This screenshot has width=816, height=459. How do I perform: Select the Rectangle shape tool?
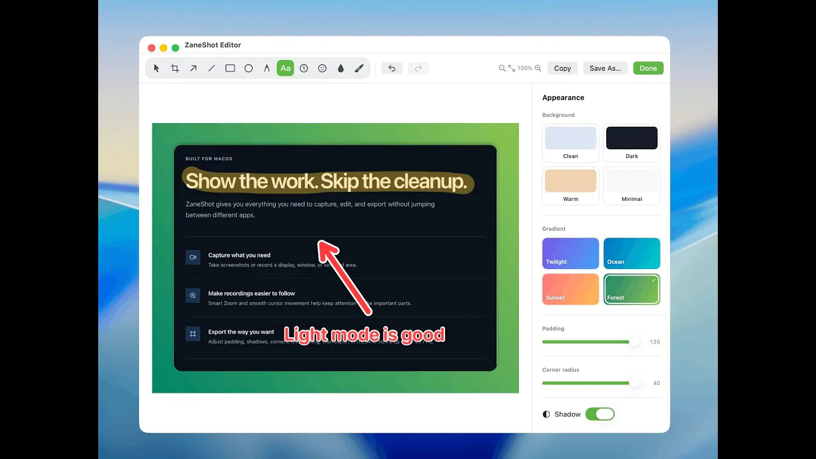click(230, 68)
